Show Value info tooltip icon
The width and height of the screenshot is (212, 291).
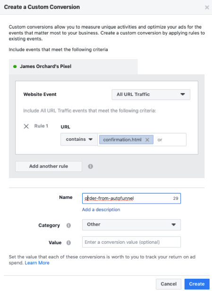(68, 242)
